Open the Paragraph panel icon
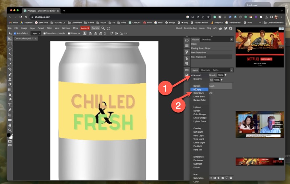The width and height of the screenshot is (290, 184). 187,63
